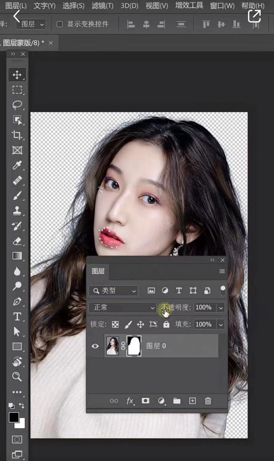Open the blend mode 正常 dropdown
274x461 pixels.
[x=123, y=308]
